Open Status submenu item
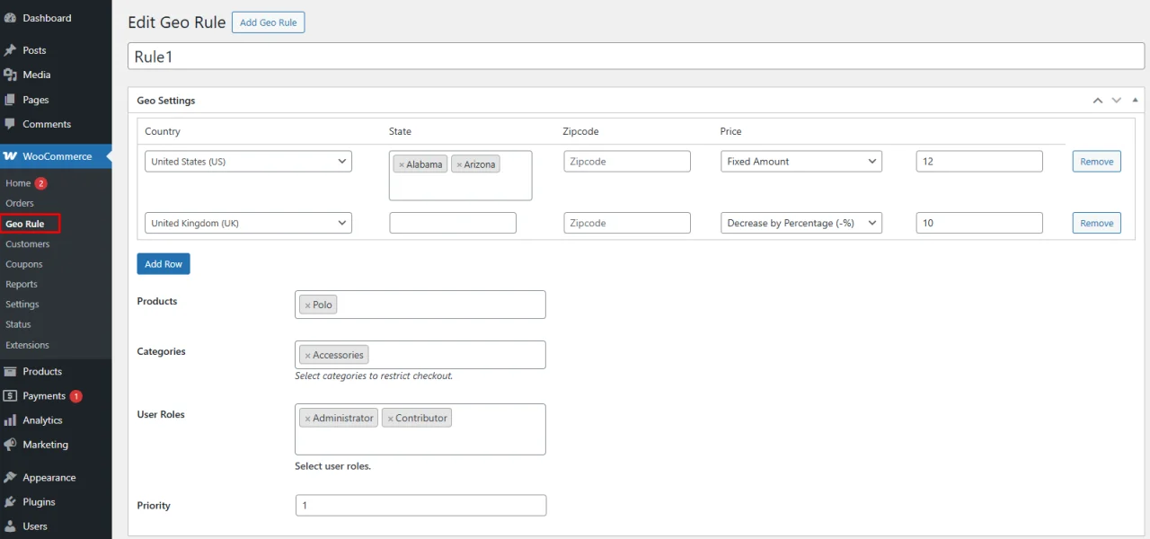The height and width of the screenshot is (539, 1150). coord(18,324)
